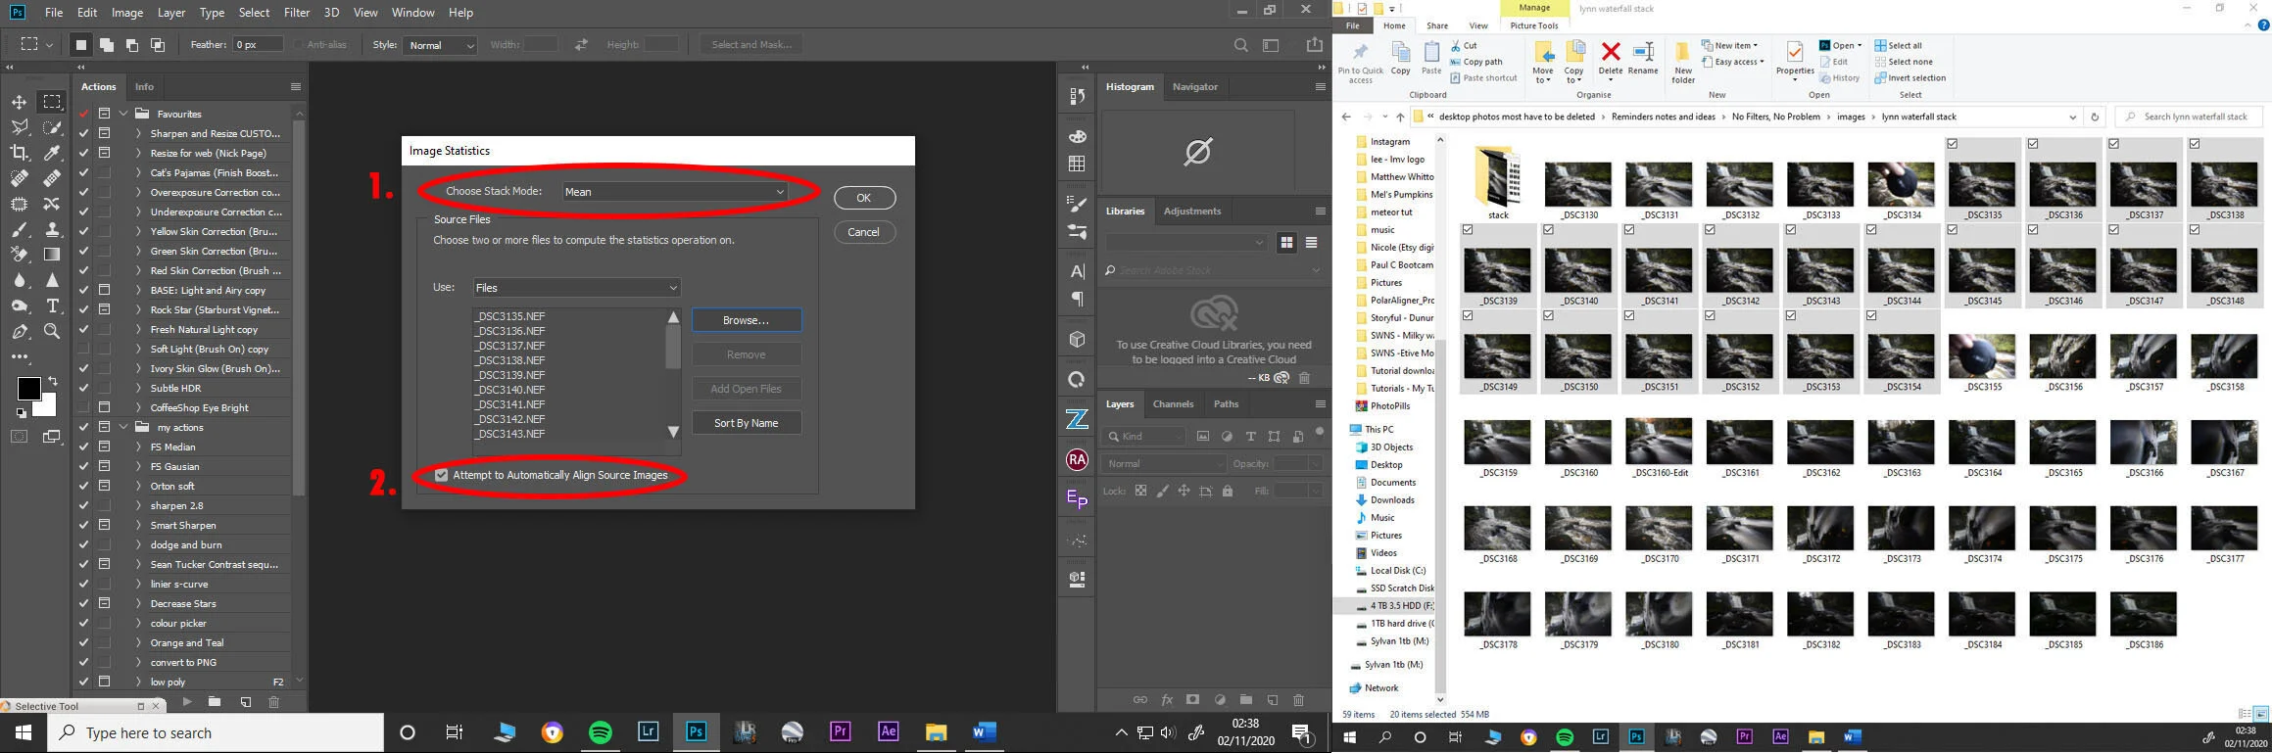Open the Character panel icon
This screenshot has width=2272, height=753.
(1077, 271)
